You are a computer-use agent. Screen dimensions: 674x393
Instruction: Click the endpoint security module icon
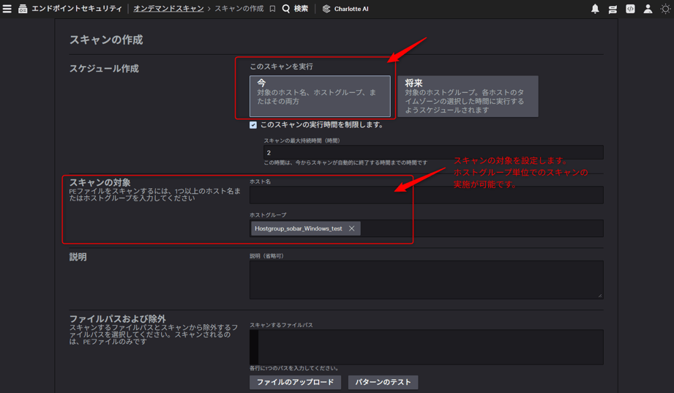[23, 9]
